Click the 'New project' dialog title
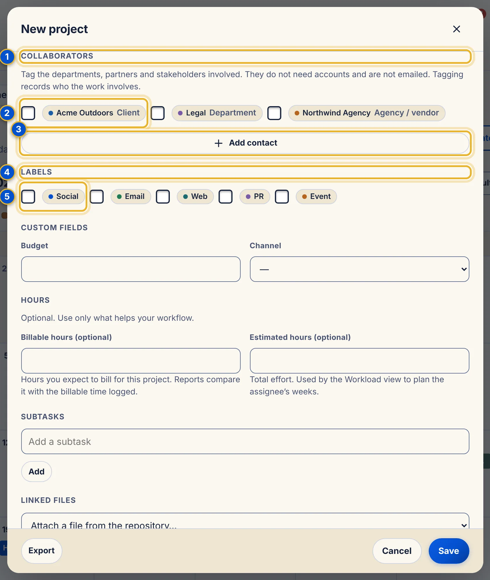Viewport: 490px width, 580px height. [x=55, y=29]
